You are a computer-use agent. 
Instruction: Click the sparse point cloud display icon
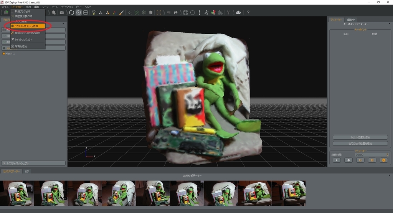[130, 13]
